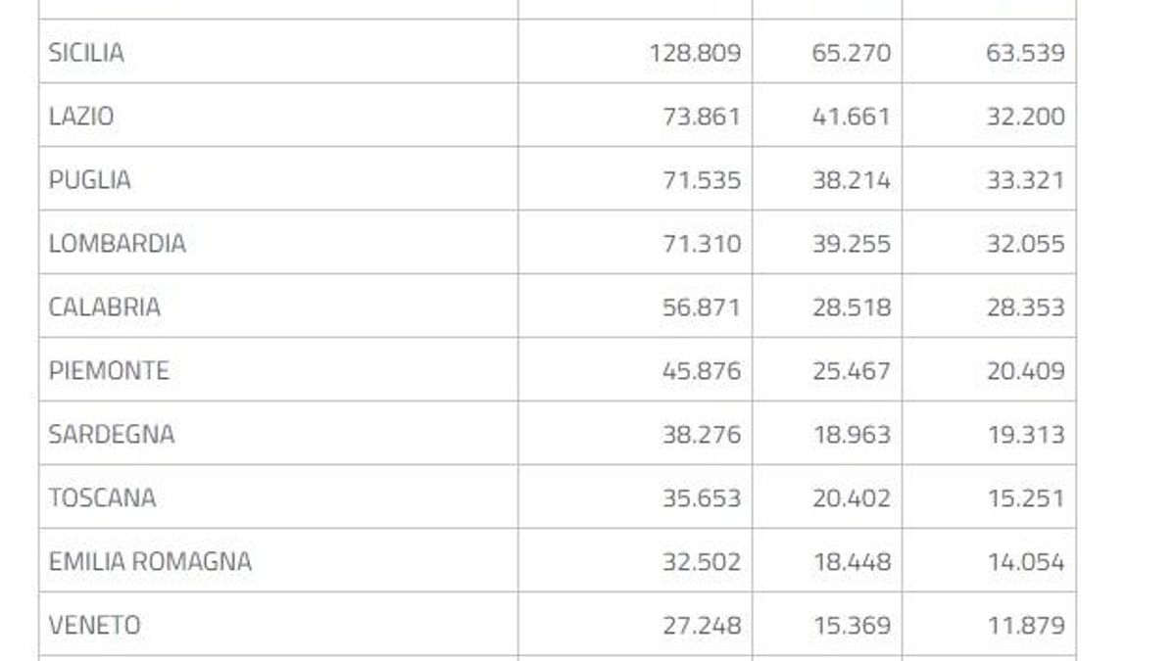
Task: Click Lombardia total 71.310
Action: pos(702,244)
